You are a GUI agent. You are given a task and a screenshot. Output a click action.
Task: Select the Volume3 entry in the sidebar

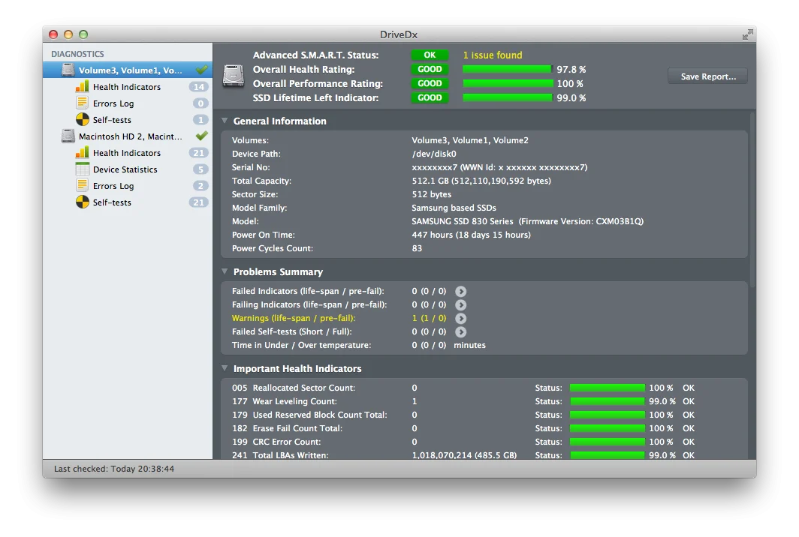120,70
